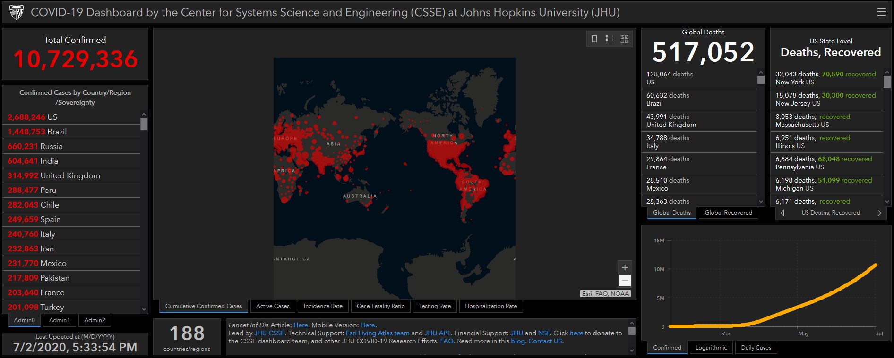Open the JHU APL link

[438, 333]
